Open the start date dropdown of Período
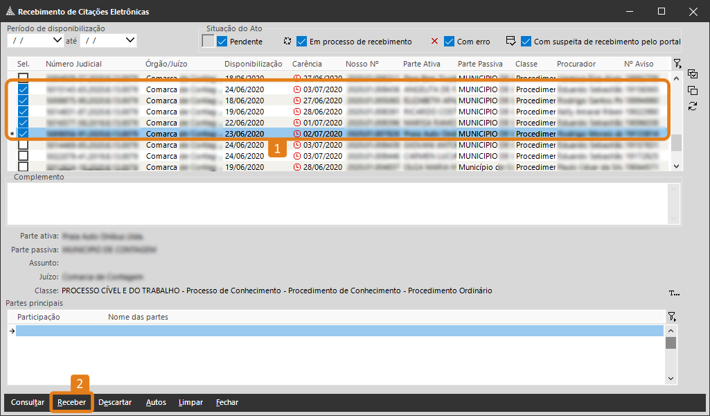The width and height of the screenshot is (710, 416). 56,41
